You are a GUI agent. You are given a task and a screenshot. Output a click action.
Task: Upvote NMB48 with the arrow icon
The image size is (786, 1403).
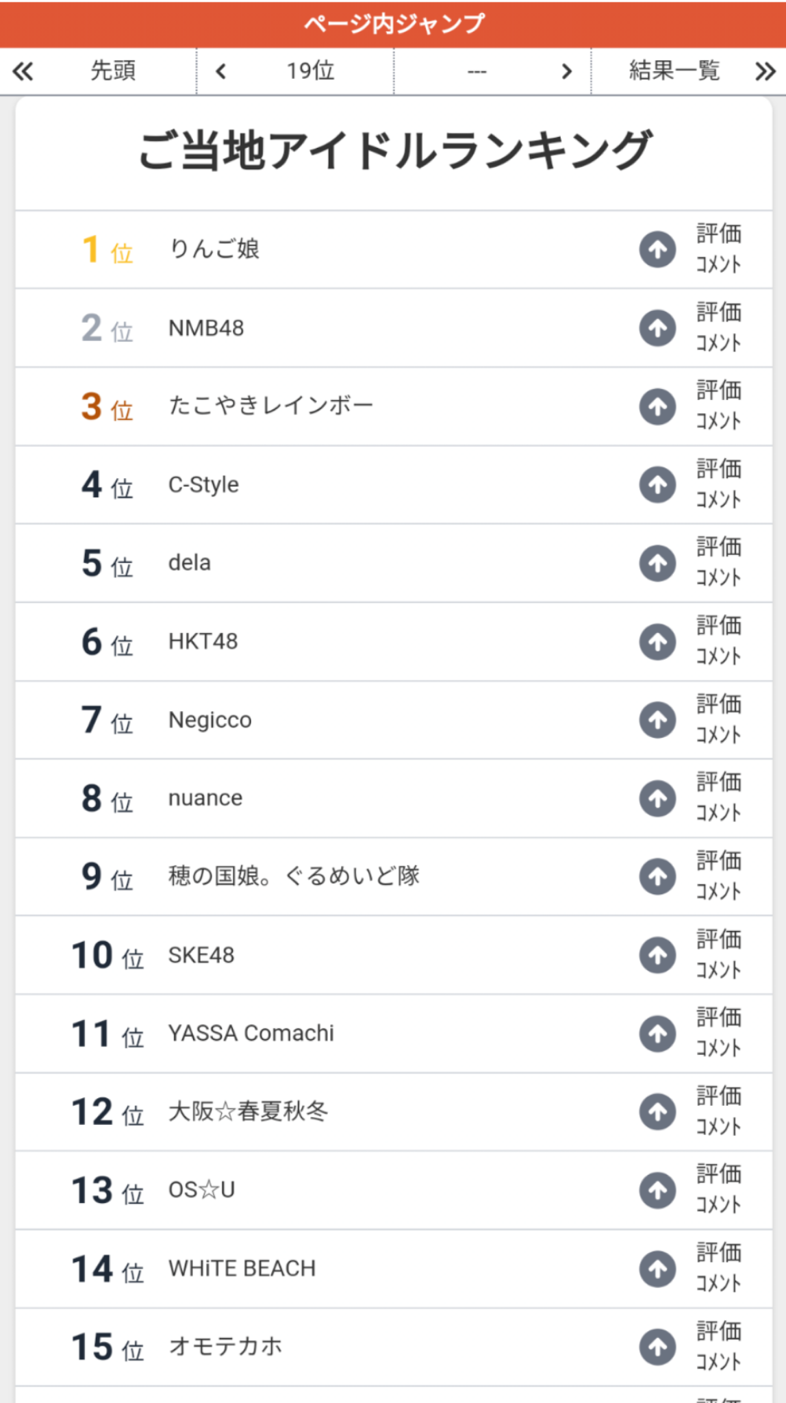point(657,328)
